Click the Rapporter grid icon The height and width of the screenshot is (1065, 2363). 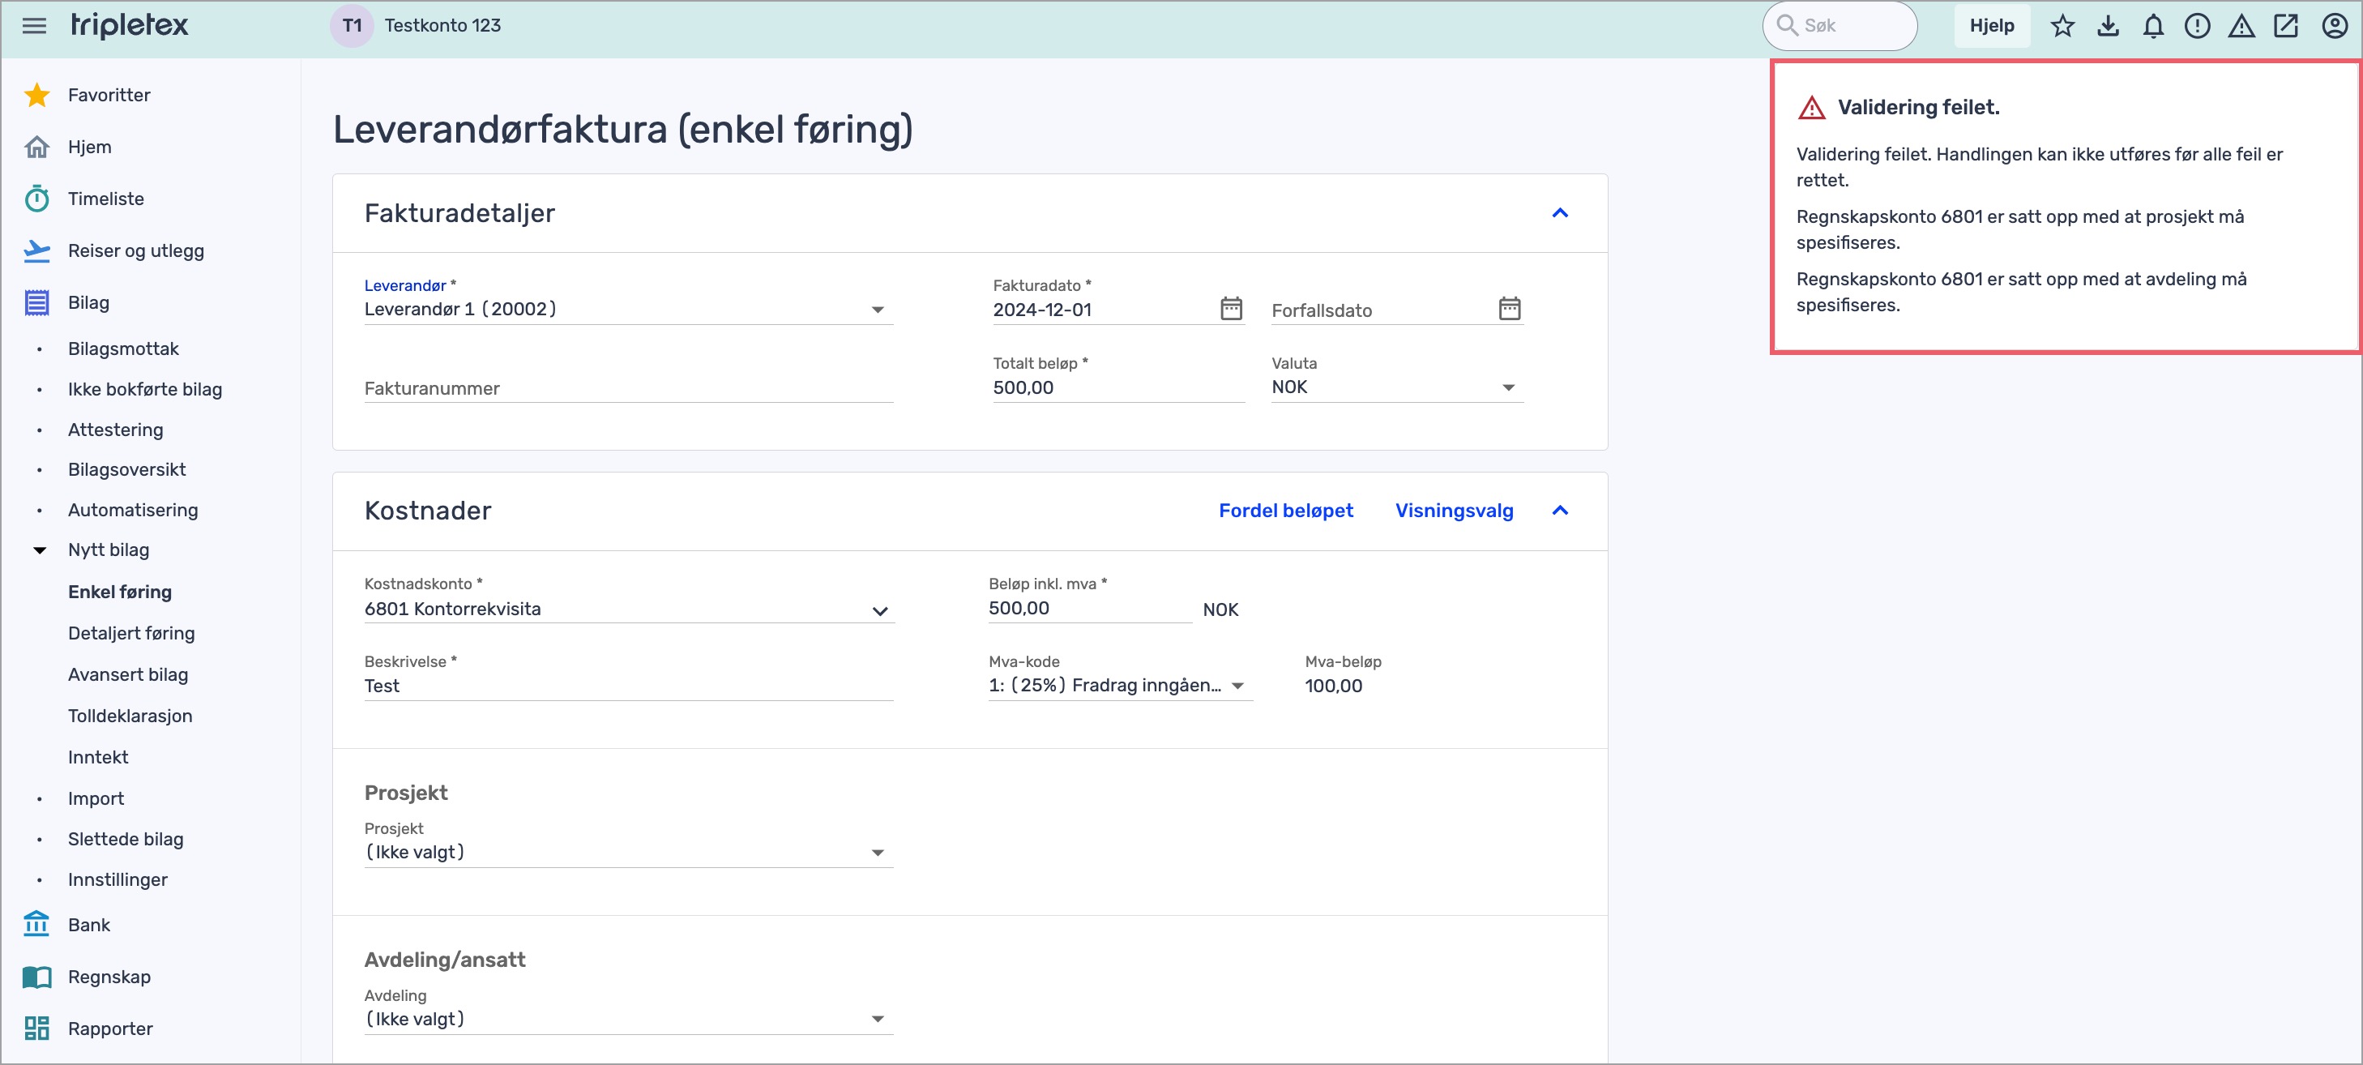[x=36, y=1028]
